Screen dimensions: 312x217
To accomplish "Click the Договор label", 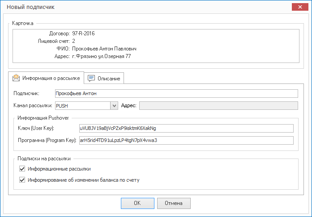I will point(59,33).
